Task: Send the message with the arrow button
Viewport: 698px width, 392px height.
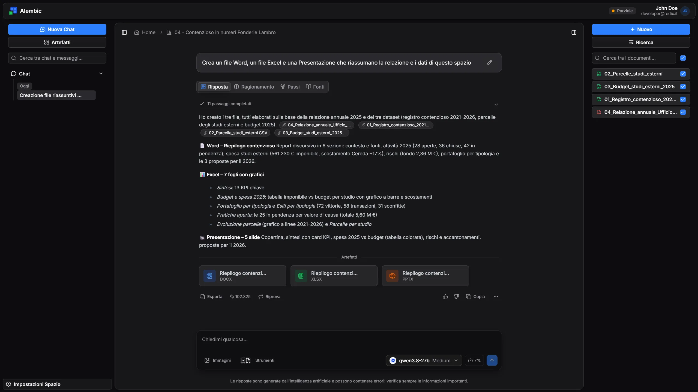Action: 492,360
